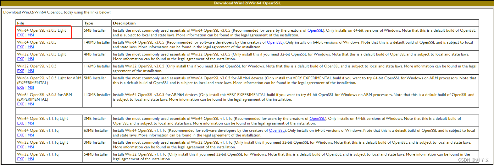
Task: Download the Win64 OpenSSL v3.0.5 Light MSI
Action: tap(31, 35)
